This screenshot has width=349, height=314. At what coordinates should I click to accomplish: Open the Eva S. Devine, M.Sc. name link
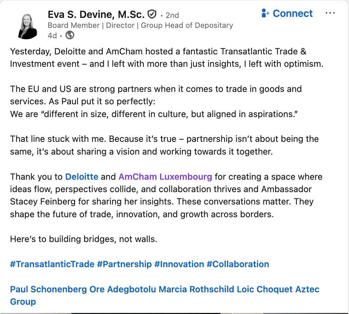(96, 14)
